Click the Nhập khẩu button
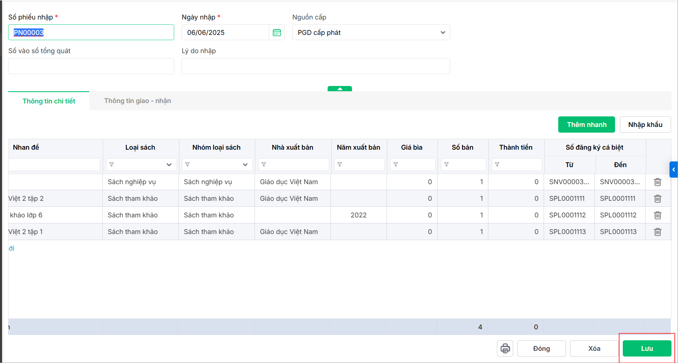The width and height of the screenshot is (678, 363). (645, 125)
